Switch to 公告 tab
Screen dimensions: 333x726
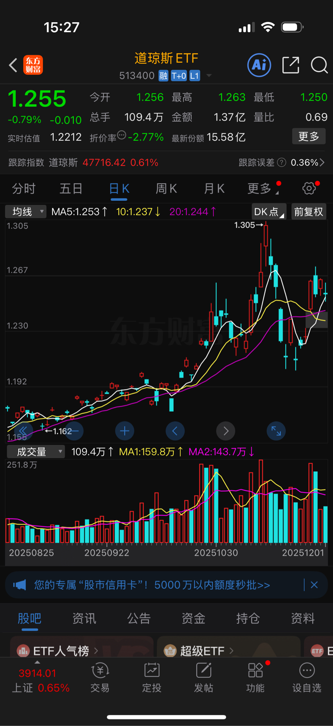tap(139, 618)
